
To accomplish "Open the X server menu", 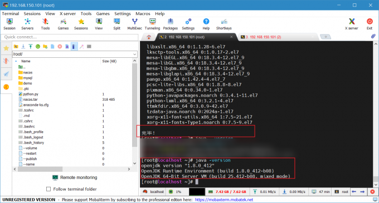I will coord(67,14).
